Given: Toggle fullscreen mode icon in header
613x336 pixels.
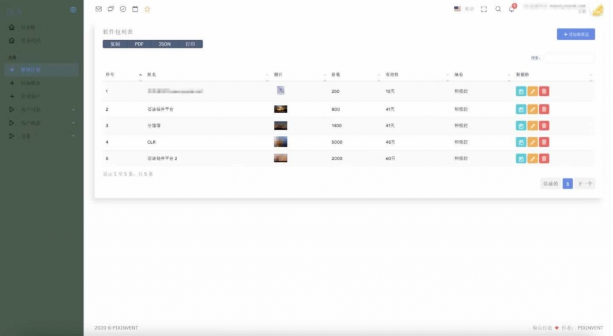Looking at the screenshot, I should (x=484, y=9).
